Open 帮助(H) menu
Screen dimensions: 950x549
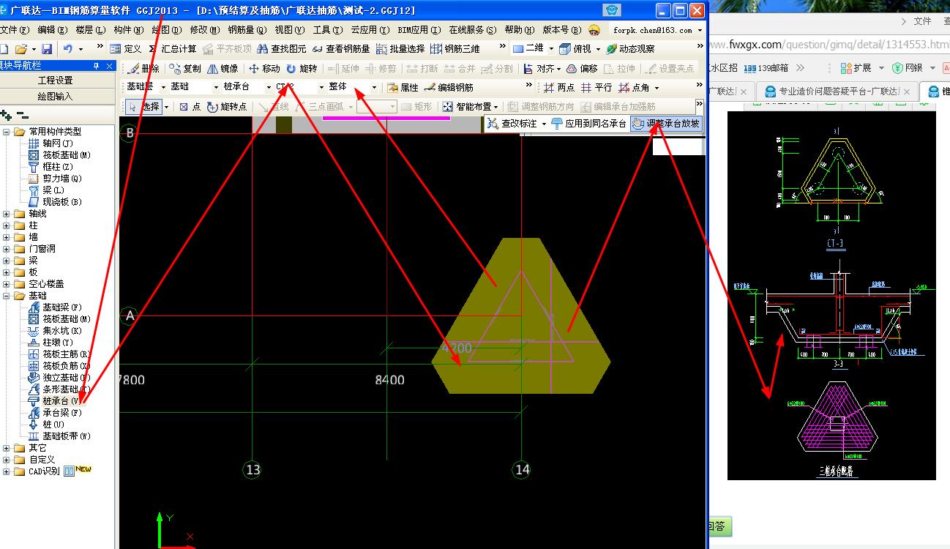pyautogui.click(x=519, y=30)
